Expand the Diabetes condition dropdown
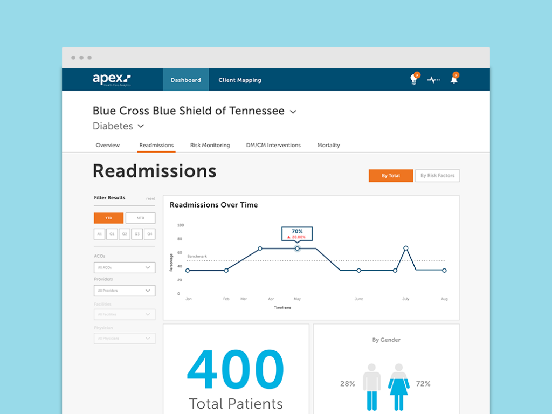 (x=141, y=126)
